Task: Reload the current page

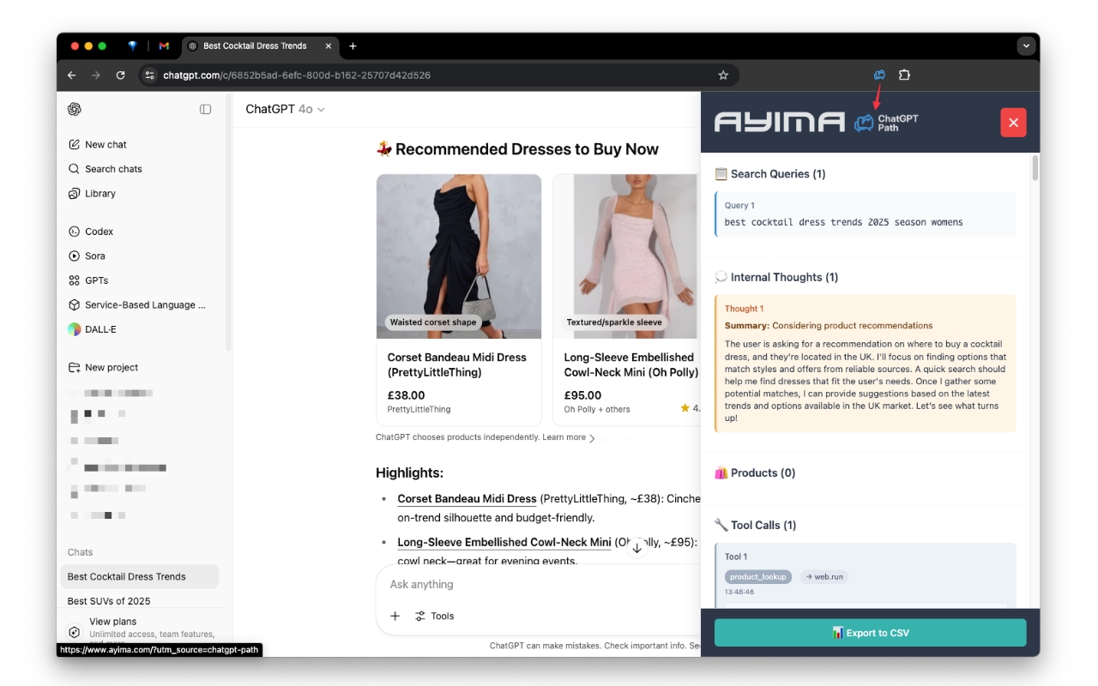Action: [x=120, y=75]
